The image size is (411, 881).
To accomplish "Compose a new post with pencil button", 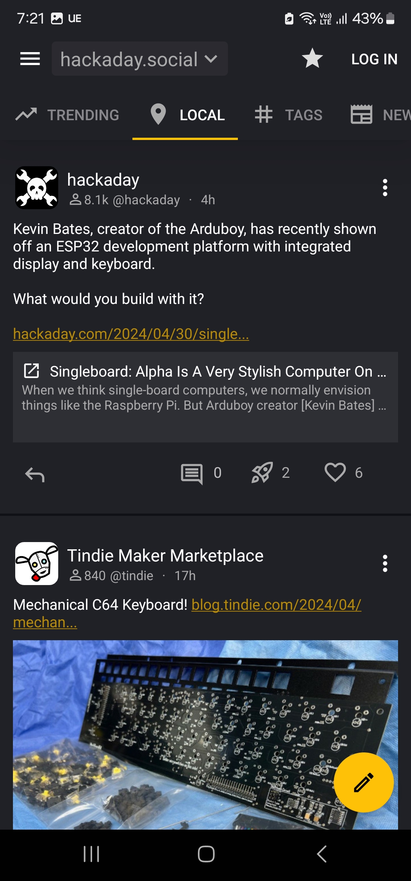I will 363,782.
